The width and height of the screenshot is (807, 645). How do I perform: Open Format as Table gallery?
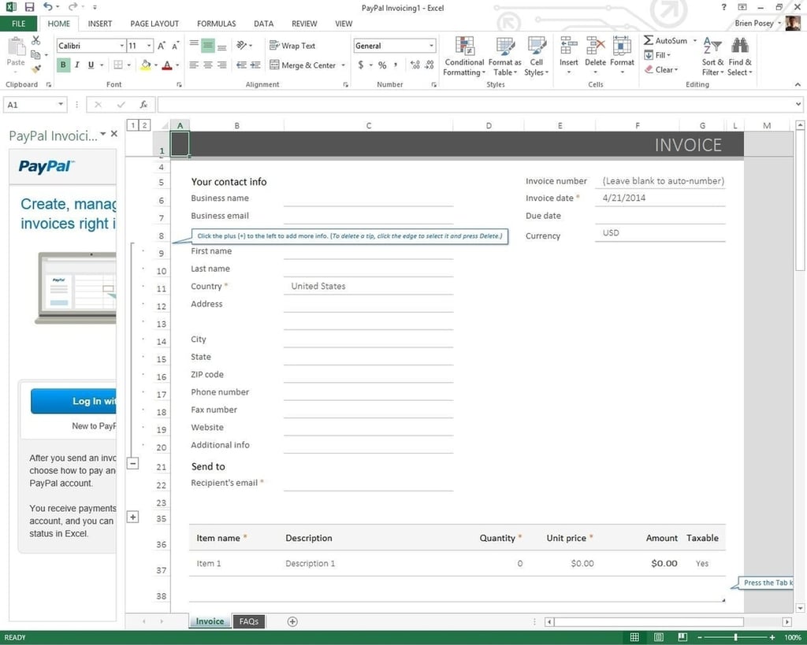point(504,57)
